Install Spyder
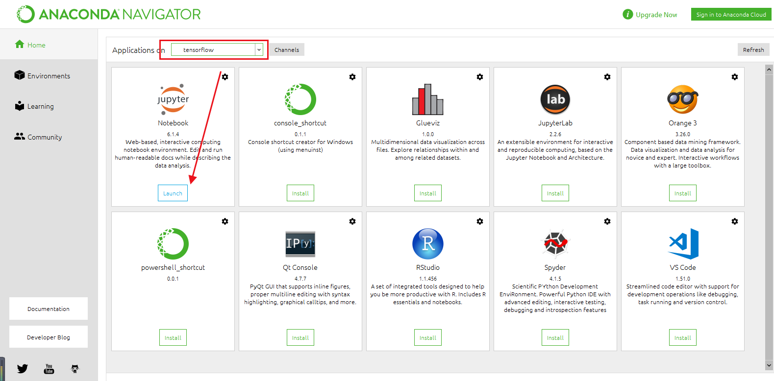774x381 pixels. pyautogui.click(x=555, y=337)
